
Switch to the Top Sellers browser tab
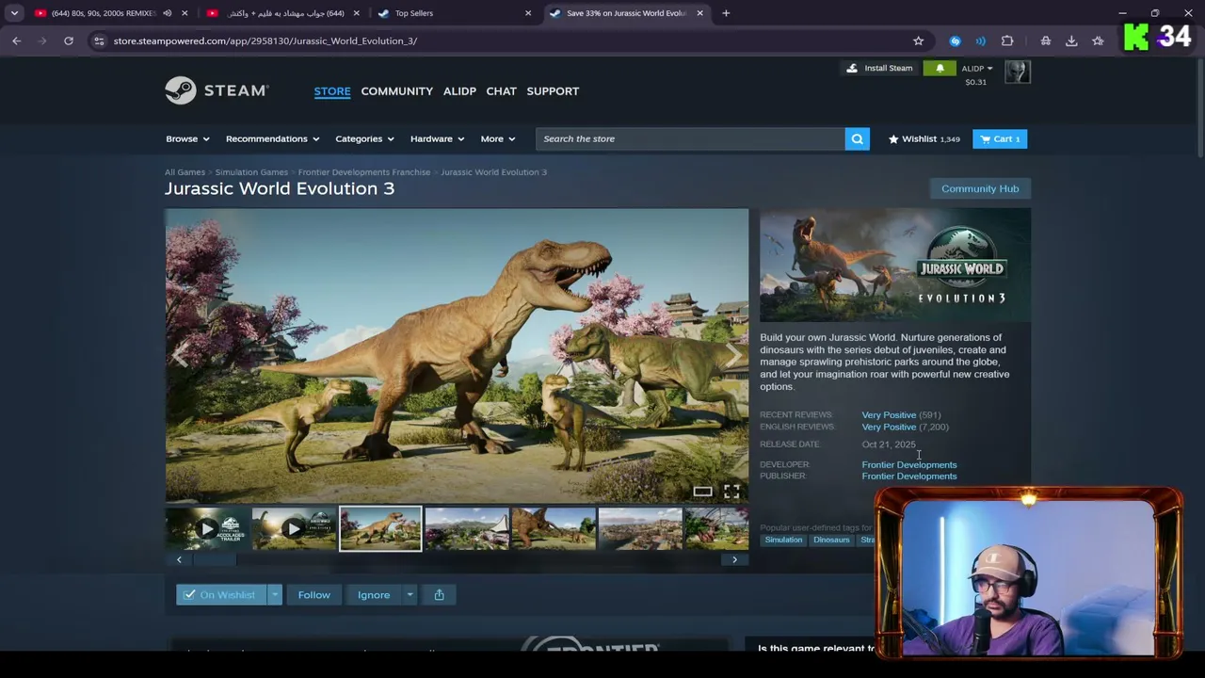click(452, 13)
